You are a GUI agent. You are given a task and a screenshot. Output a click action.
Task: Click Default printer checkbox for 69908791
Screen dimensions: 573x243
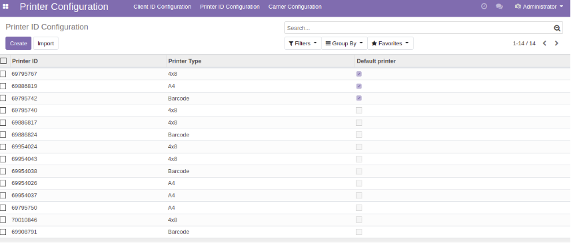359,232
